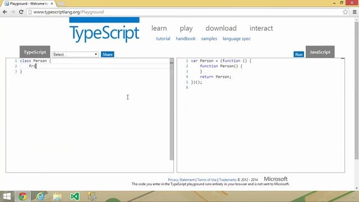Go back using the browser back arrow
The height and width of the screenshot is (202, 359).
tap(5, 12)
